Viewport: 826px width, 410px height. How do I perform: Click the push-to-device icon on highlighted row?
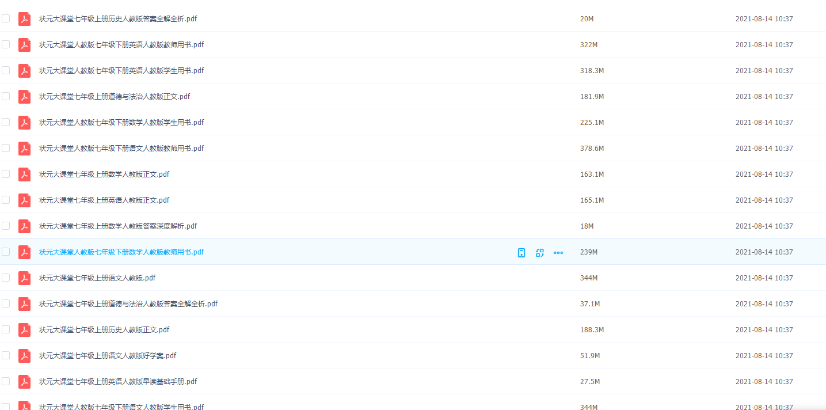pyautogui.click(x=522, y=252)
